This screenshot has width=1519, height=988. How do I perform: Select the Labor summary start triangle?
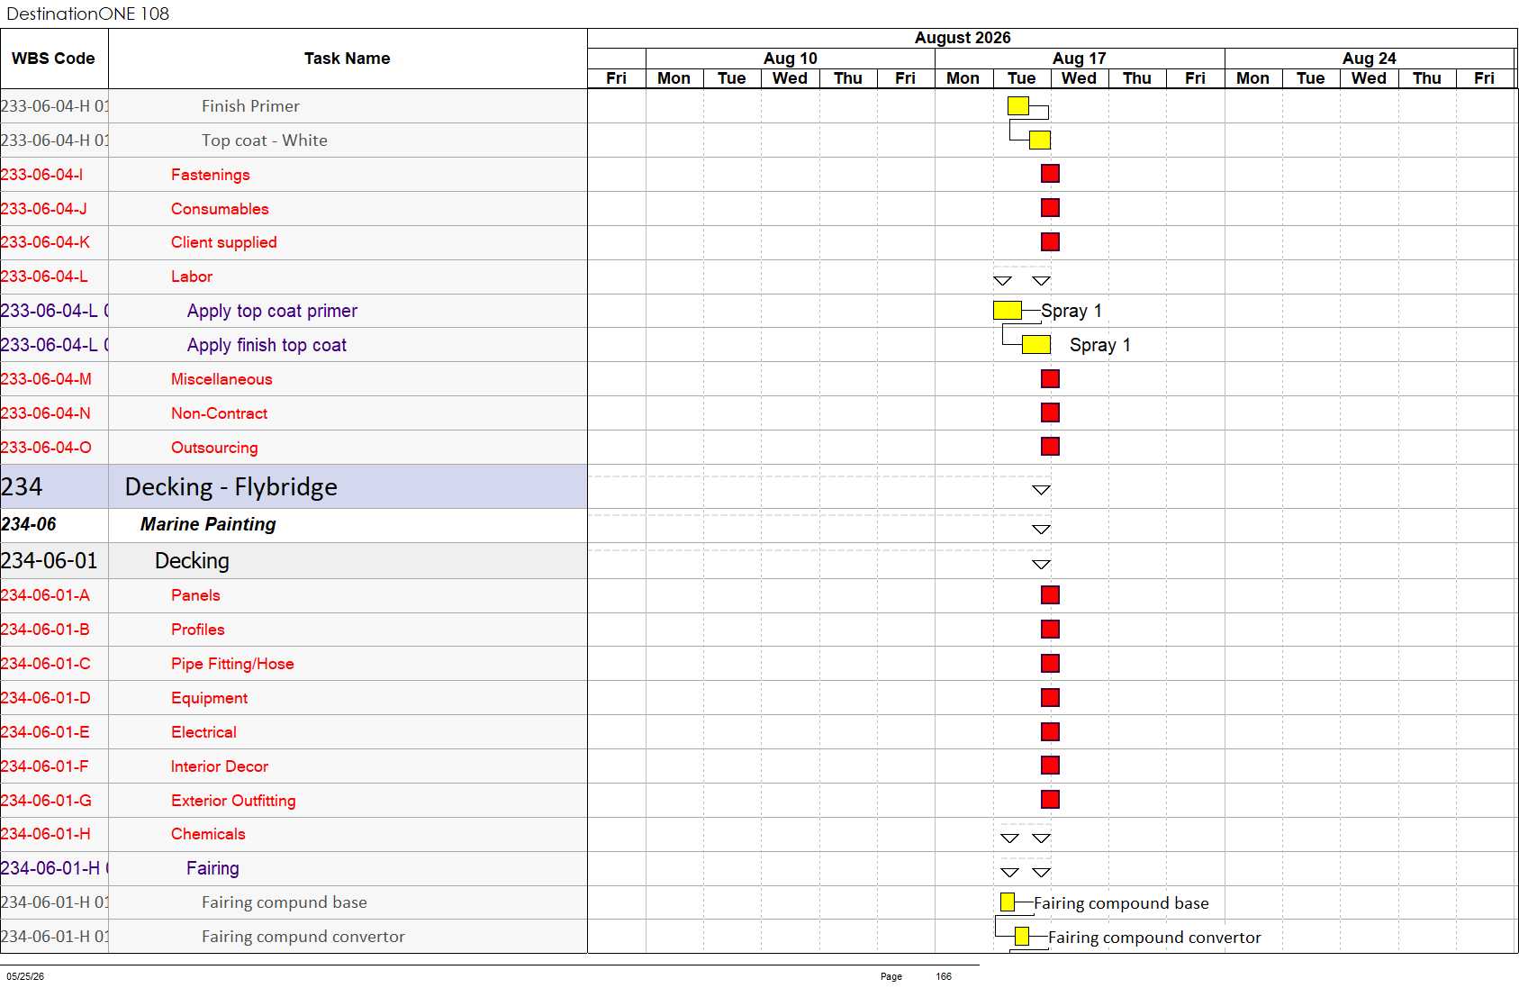pyautogui.click(x=1002, y=281)
